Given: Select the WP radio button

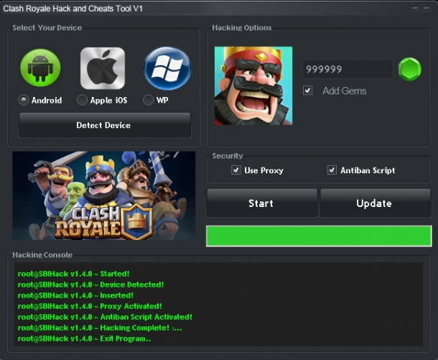Looking at the screenshot, I should [149, 100].
